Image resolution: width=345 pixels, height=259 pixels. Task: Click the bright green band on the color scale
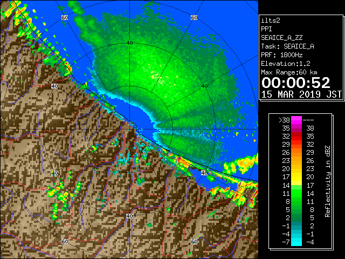tap(296, 192)
